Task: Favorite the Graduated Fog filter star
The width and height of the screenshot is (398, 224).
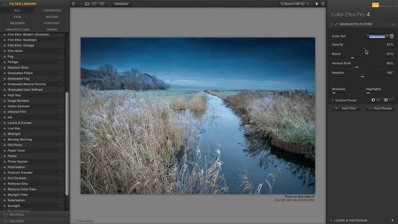Action: coord(4,79)
